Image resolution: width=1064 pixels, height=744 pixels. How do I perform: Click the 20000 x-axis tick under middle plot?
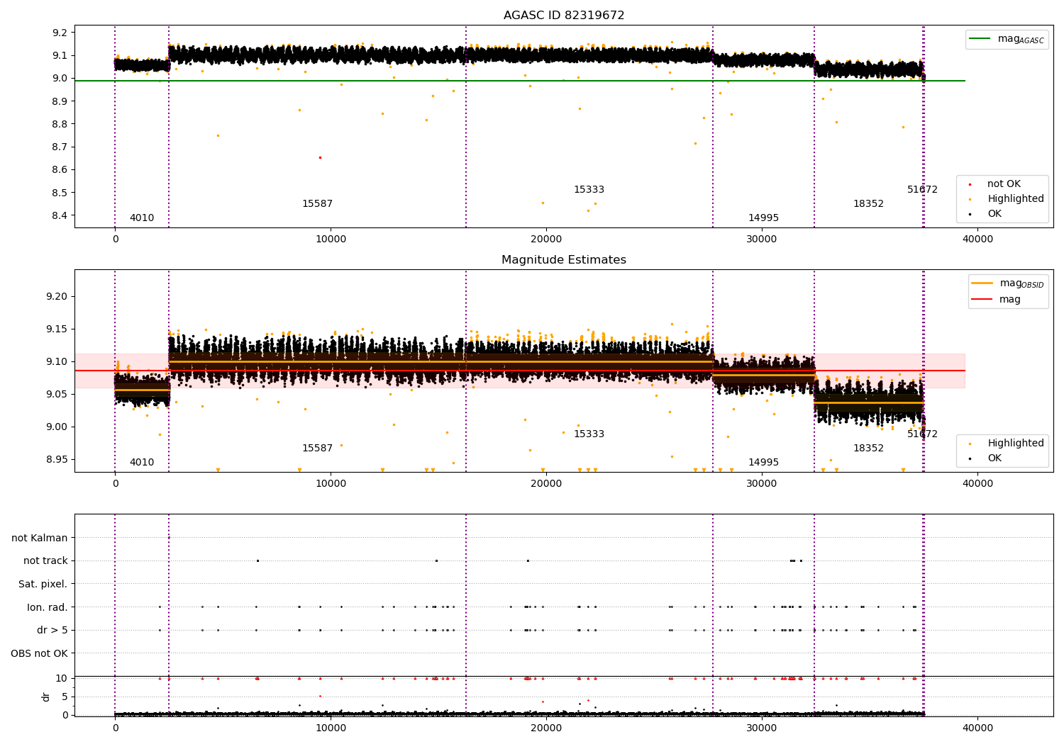coord(546,484)
